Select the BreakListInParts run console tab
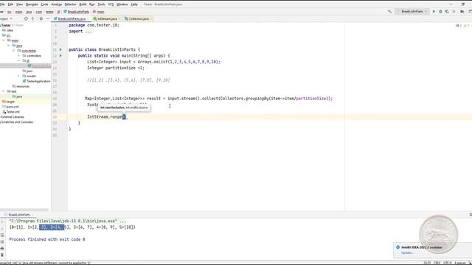The width and height of the screenshot is (472, 265). (19, 215)
